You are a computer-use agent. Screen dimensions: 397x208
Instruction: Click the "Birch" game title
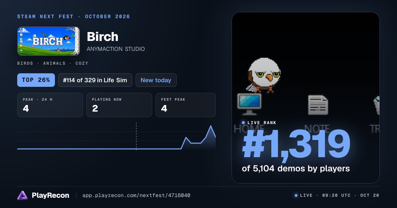click(103, 37)
